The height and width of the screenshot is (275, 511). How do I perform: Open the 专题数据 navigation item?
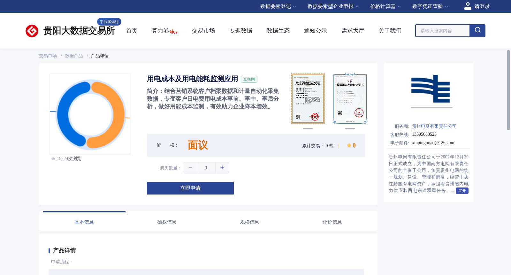241,31
